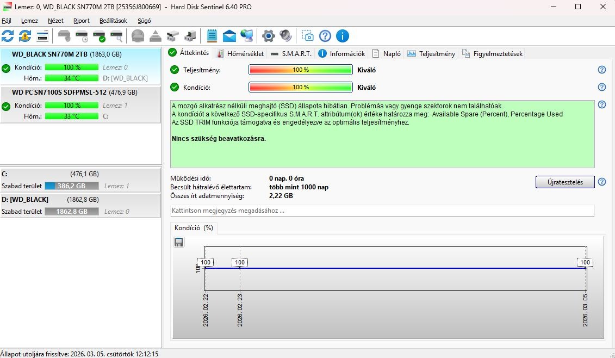Viewport: 615px width, 358px height.
Task: Open the Lemez menu
Action: 29,21
